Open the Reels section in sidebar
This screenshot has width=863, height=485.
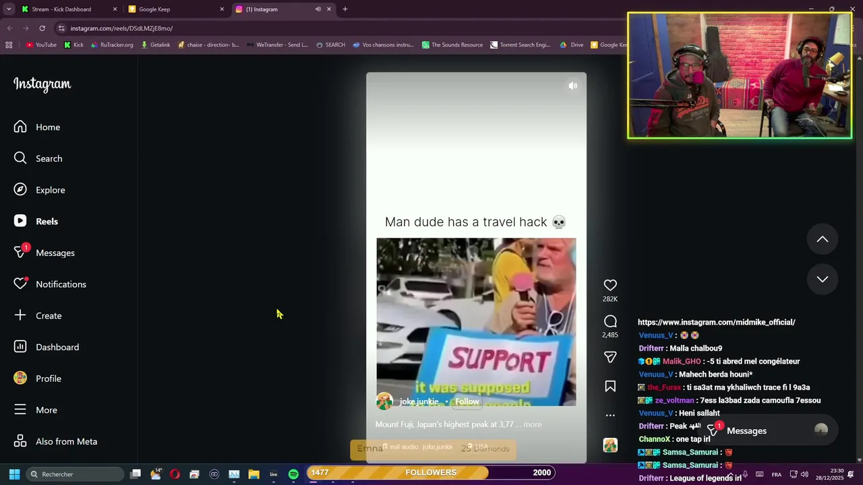click(x=36, y=221)
